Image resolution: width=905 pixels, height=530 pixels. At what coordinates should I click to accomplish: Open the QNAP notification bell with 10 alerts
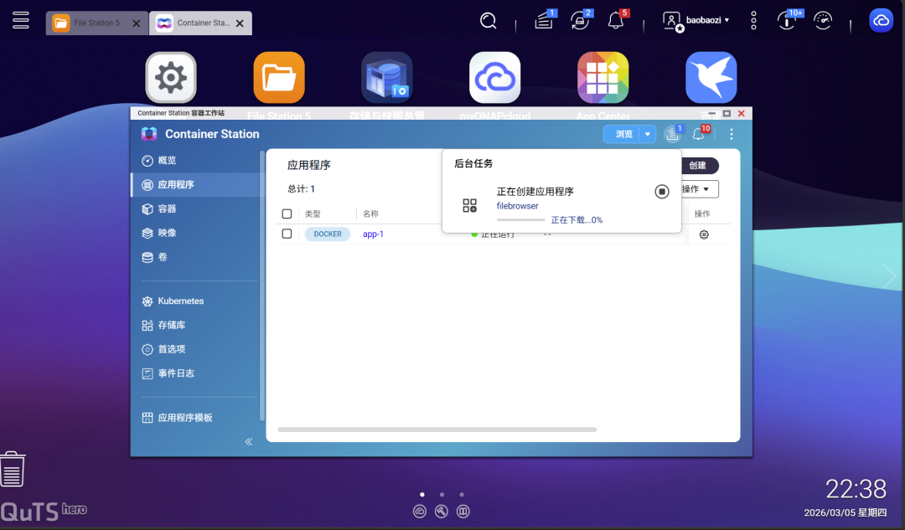pyautogui.click(x=698, y=133)
